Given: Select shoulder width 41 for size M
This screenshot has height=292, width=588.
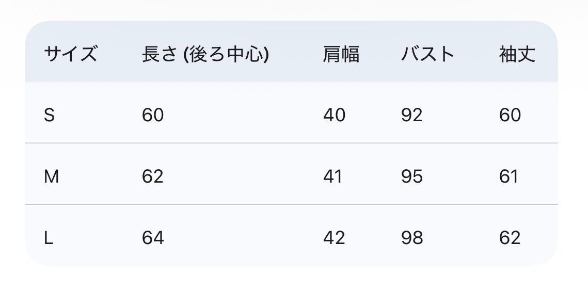Looking at the screenshot, I should click(x=333, y=176).
